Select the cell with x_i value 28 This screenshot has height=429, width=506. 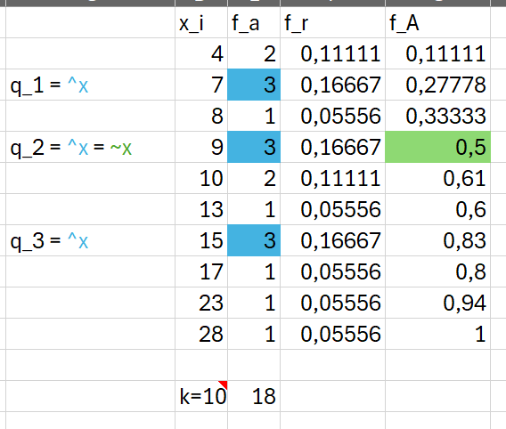[201, 334]
